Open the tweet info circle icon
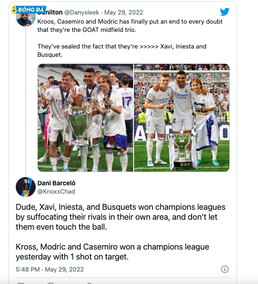 click(x=224, y=269)
